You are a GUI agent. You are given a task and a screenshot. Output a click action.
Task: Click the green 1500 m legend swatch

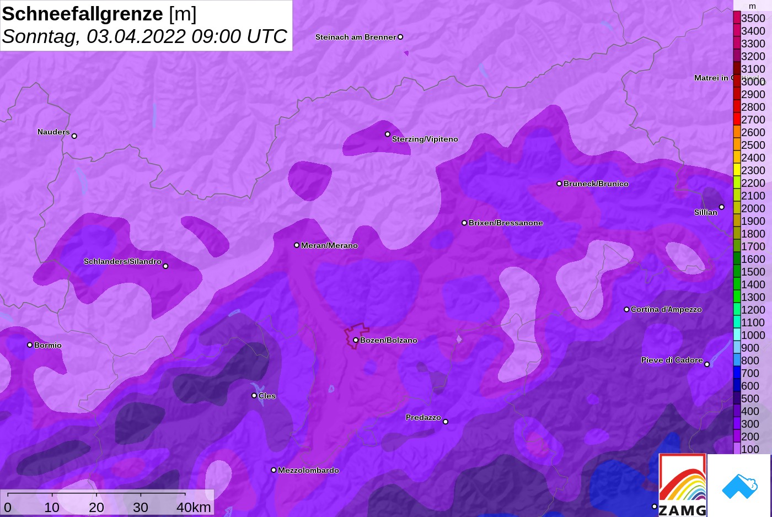(737, 271)
